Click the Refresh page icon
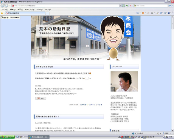Image resolution: width=174 pixels, height=139 pixels. pyautogui.click(x=127, y=6)
